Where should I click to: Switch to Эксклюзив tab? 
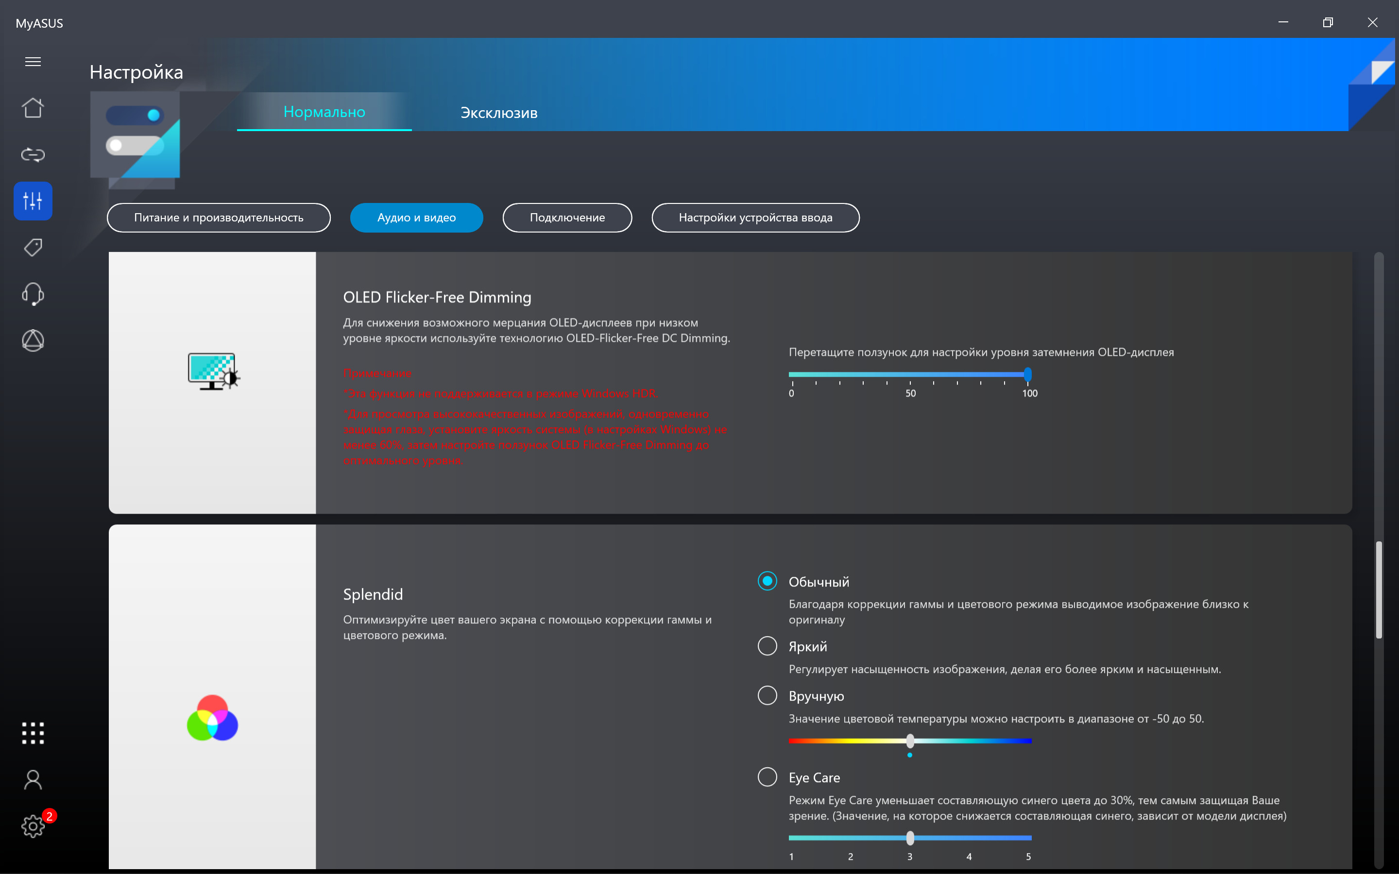pyautogui.click(x=499, y=112)
